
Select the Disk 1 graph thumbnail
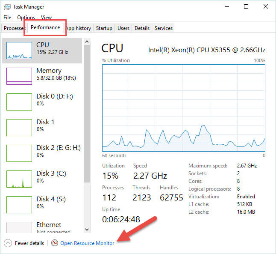pos(19,128)
